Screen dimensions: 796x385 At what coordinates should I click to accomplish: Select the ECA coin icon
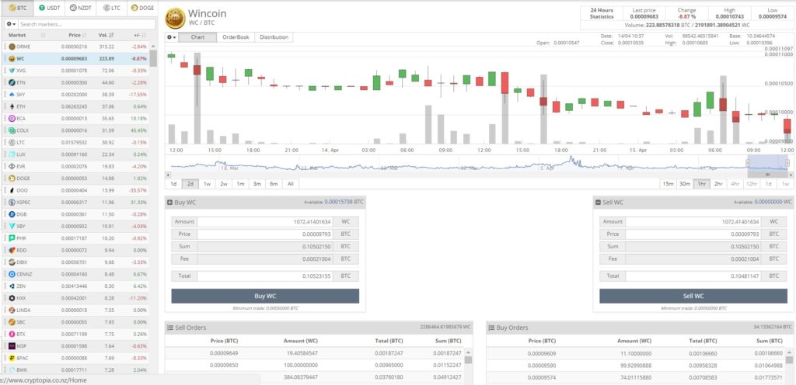[x=12, y=119]
